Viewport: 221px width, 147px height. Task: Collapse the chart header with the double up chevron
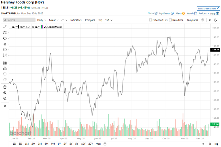point(210,20)
